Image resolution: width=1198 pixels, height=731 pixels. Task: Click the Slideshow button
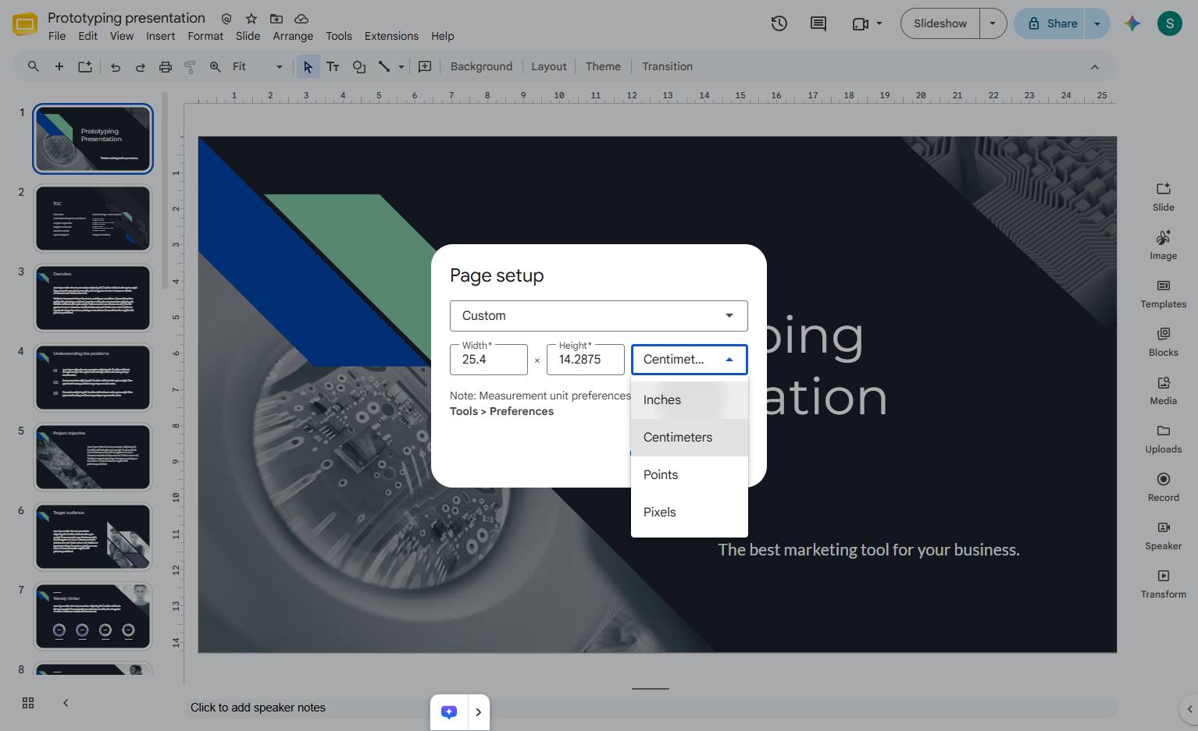click(x=940, y=23)
